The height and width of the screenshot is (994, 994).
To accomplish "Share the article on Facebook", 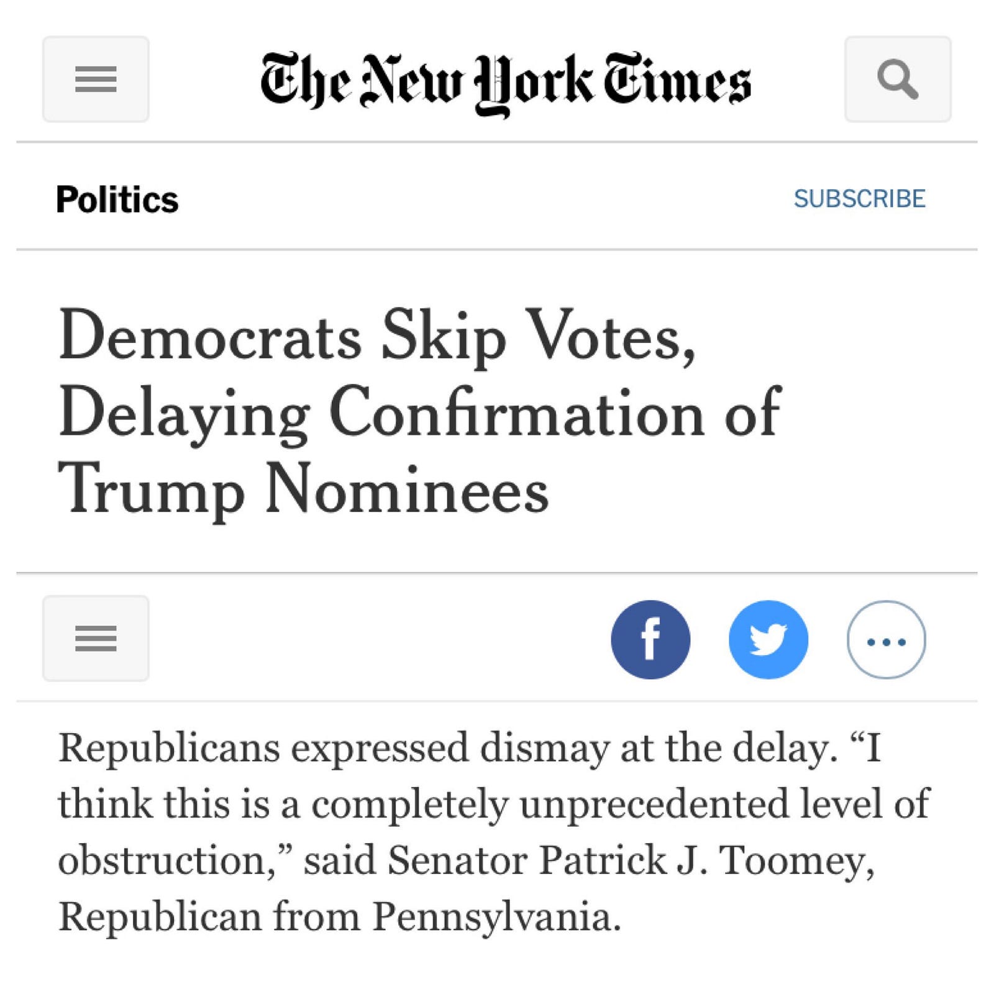I will pos(650,639).
